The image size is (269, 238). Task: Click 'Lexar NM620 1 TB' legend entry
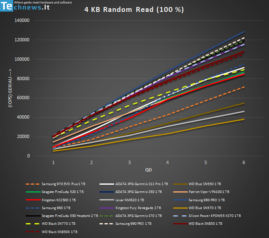point(122,200)
